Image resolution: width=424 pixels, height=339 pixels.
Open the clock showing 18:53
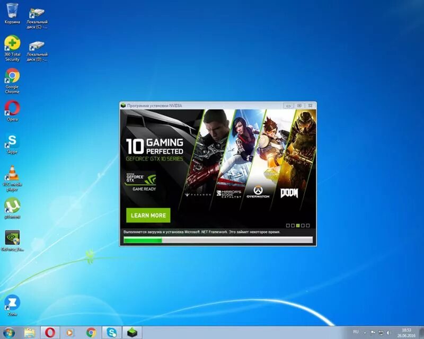click(x=407, y=333)
